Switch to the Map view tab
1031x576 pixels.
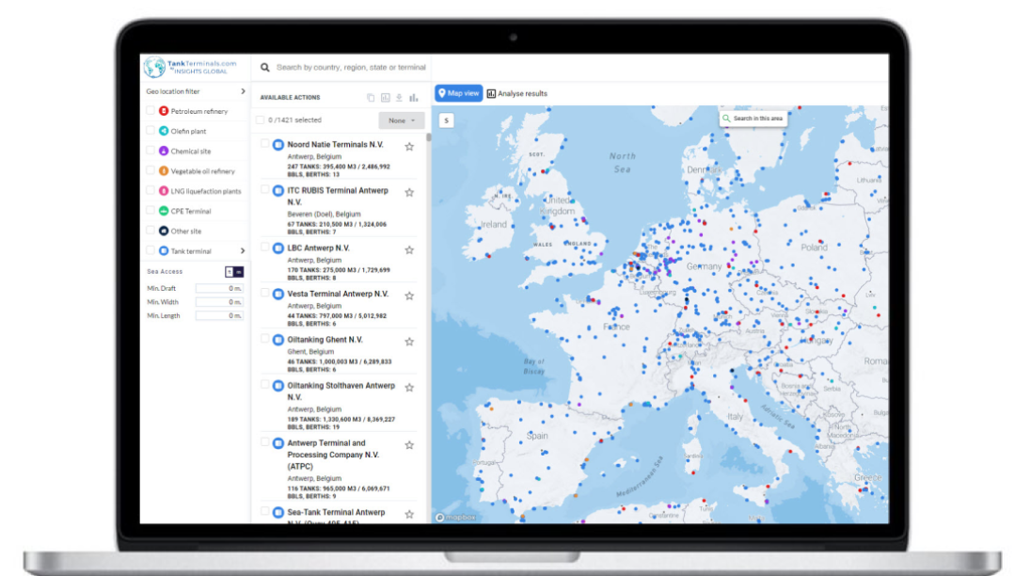[458, 93]
